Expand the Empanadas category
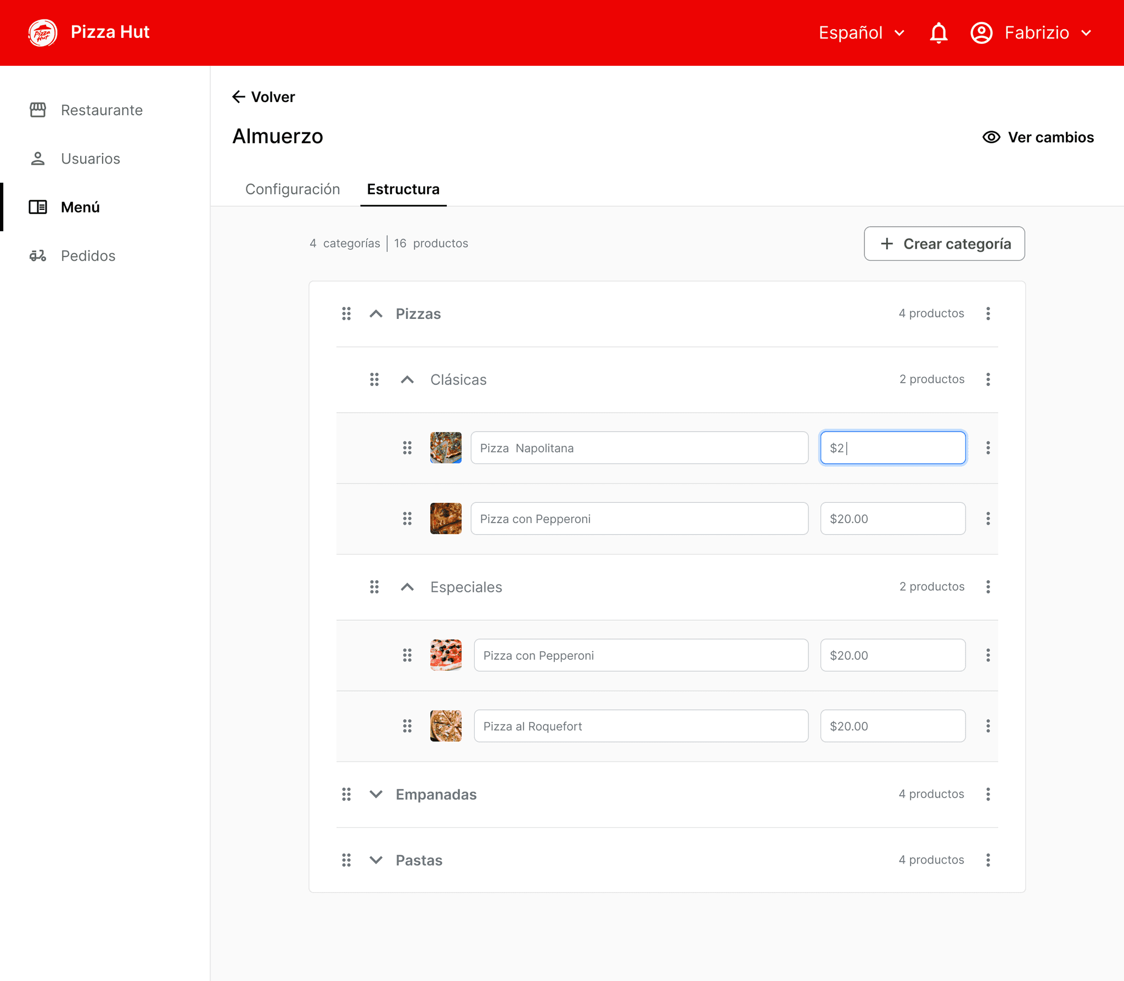The height and width of the screenshot is (981, 1124). 376,794
